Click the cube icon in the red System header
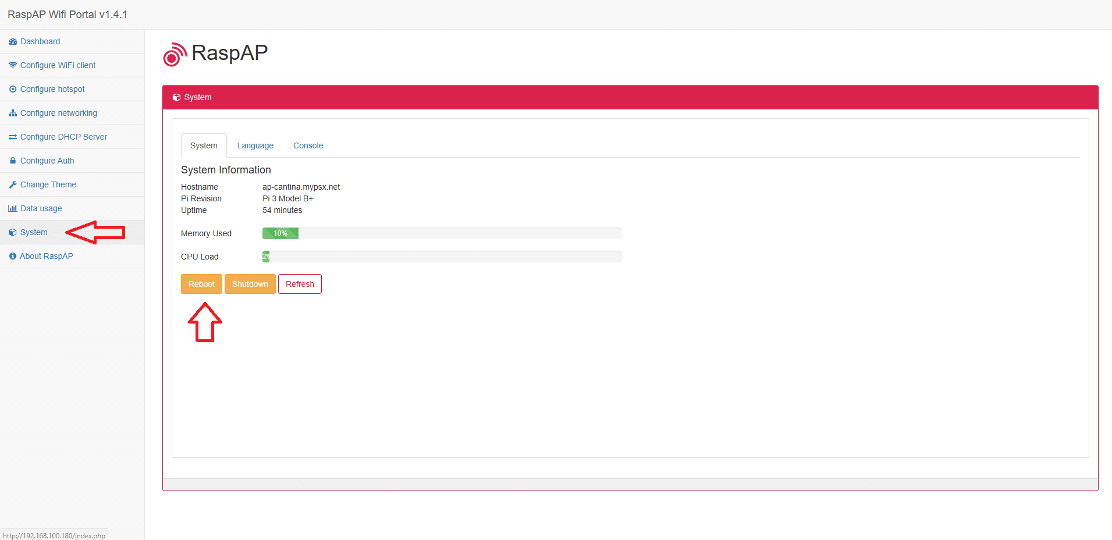Screen dimensions: 1112x540 176,98
